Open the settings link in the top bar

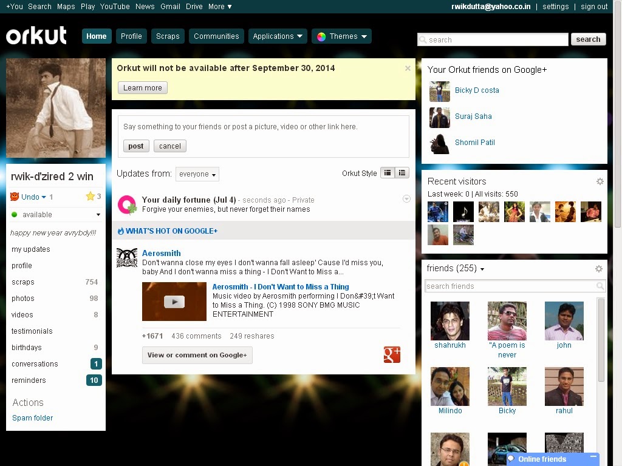pos(555,6)
